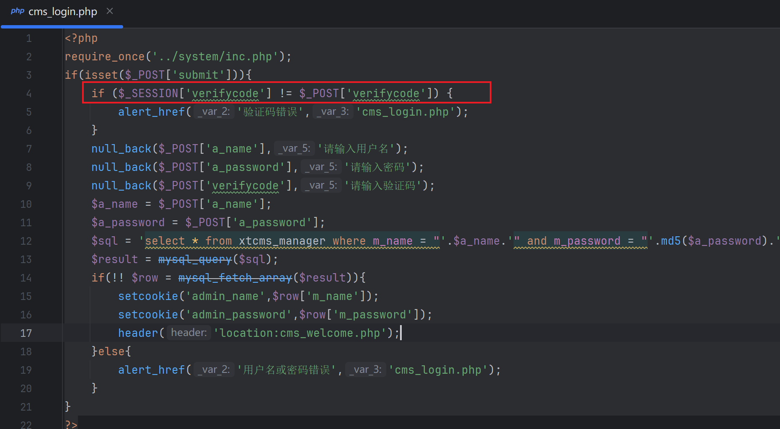Click line number 12 in the gutter
Viewport: 780px width, 429px height.
tap(26, 241)
